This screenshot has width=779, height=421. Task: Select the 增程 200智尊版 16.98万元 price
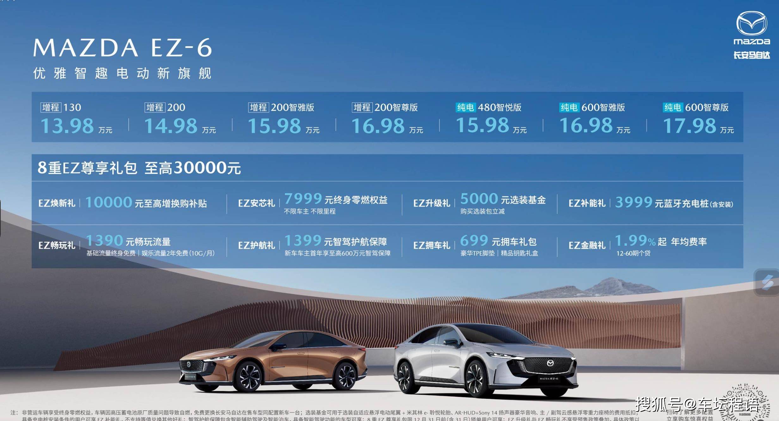pyautogui.click(x=378, y=126)
